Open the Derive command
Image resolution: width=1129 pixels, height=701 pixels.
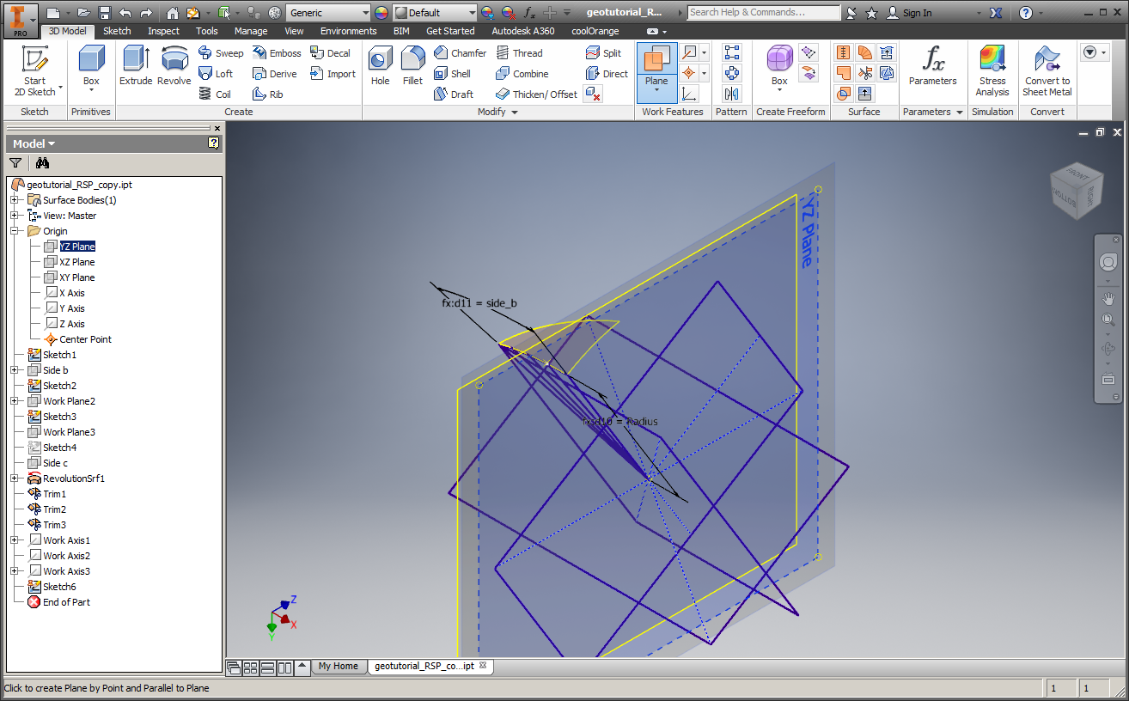pyautogui.click(x=275, y=74)
